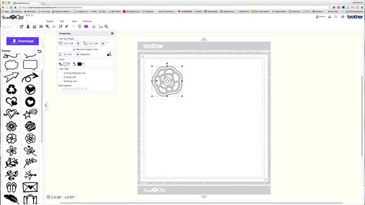Insert the envelope with heart stamp
365x205 pixels.
(30, 187)
